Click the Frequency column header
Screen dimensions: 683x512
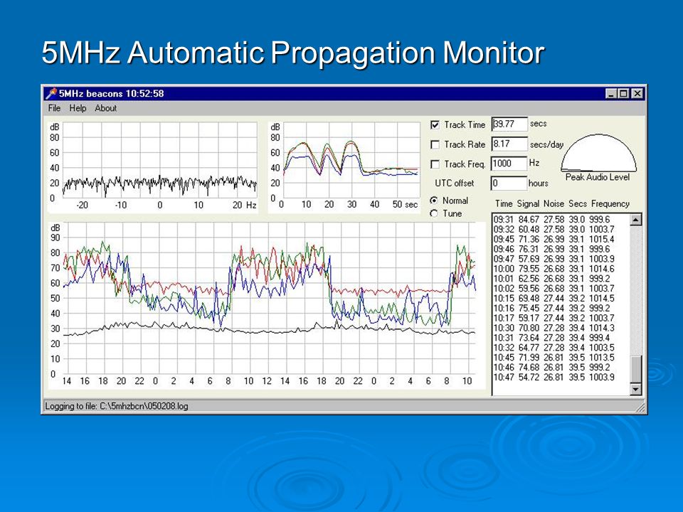pyautogui.click(x=610, y=204)
